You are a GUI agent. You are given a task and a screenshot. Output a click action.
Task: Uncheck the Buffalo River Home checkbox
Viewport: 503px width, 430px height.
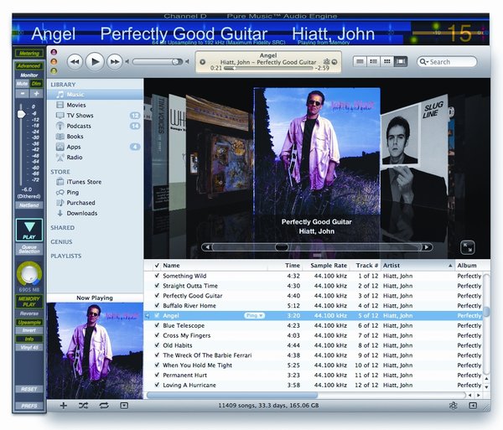[157, 306]
